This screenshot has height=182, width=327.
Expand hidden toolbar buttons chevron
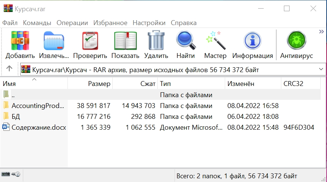321,32
